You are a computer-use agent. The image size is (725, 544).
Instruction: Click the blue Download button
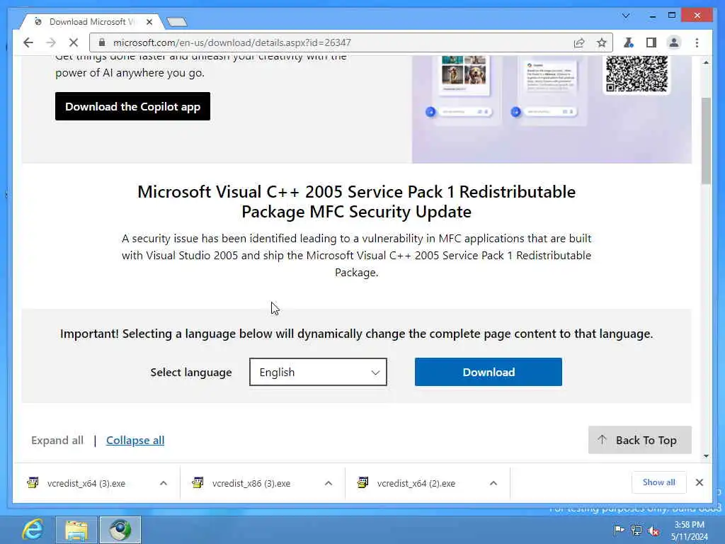489,372
